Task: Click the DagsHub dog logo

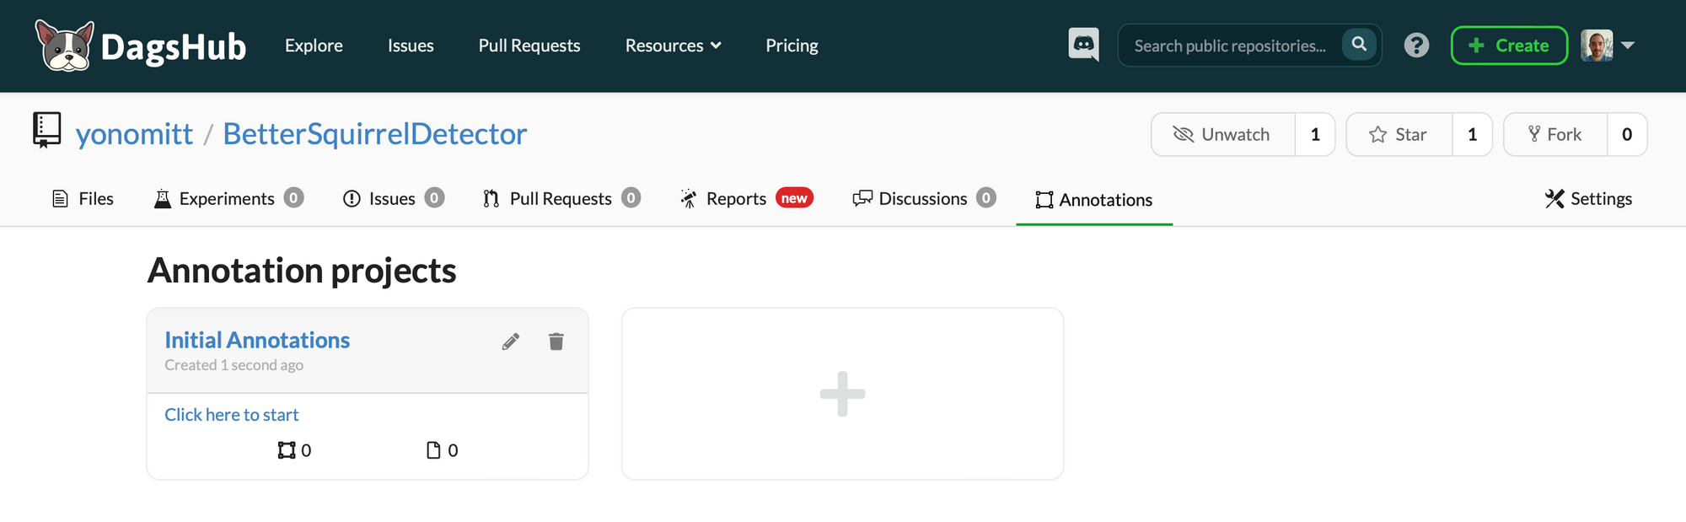Action: 64,46
